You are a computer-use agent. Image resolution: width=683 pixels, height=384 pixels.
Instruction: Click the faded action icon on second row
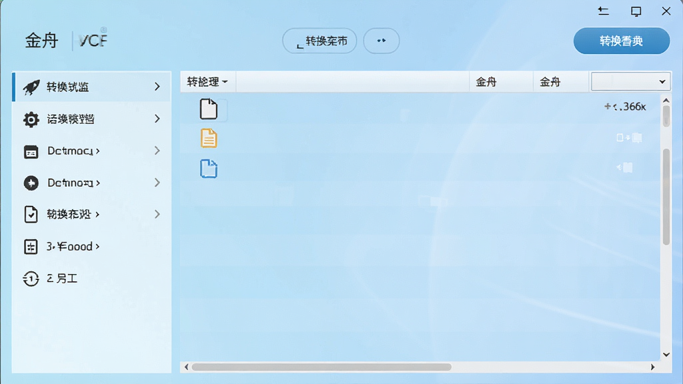point(629,137)
